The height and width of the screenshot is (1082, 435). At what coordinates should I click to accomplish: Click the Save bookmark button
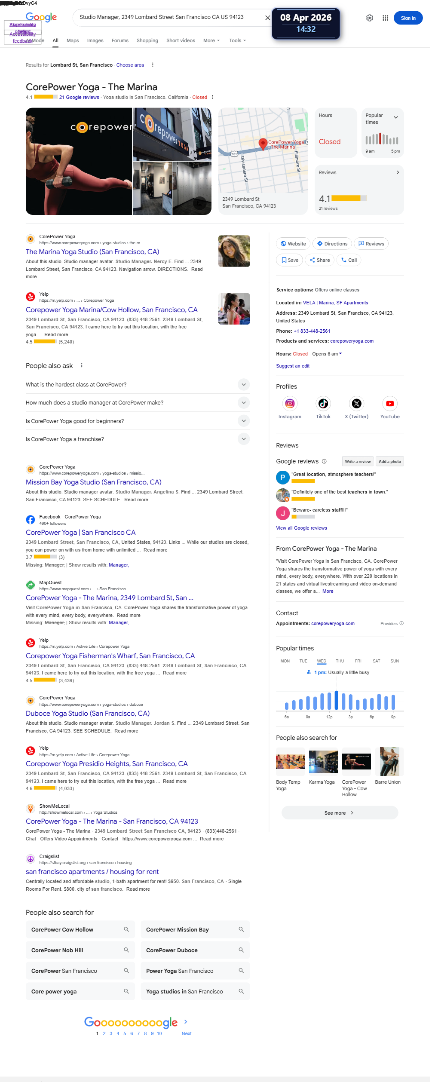(x=290, y=260)
